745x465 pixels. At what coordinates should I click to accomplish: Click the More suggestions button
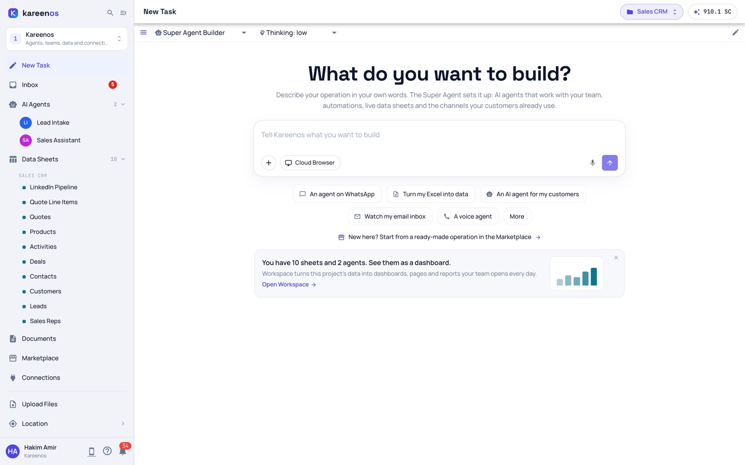(x=517, y=217)
